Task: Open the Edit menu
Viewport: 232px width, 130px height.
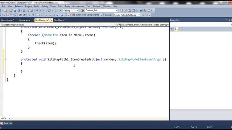Action: click(4, 6)
